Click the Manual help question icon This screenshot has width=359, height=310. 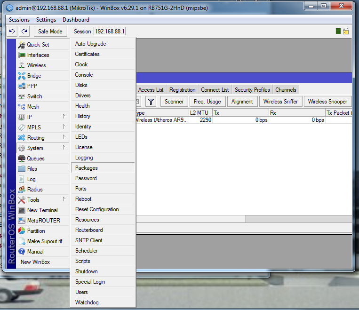pyautogui.click(x=22, y=252)
